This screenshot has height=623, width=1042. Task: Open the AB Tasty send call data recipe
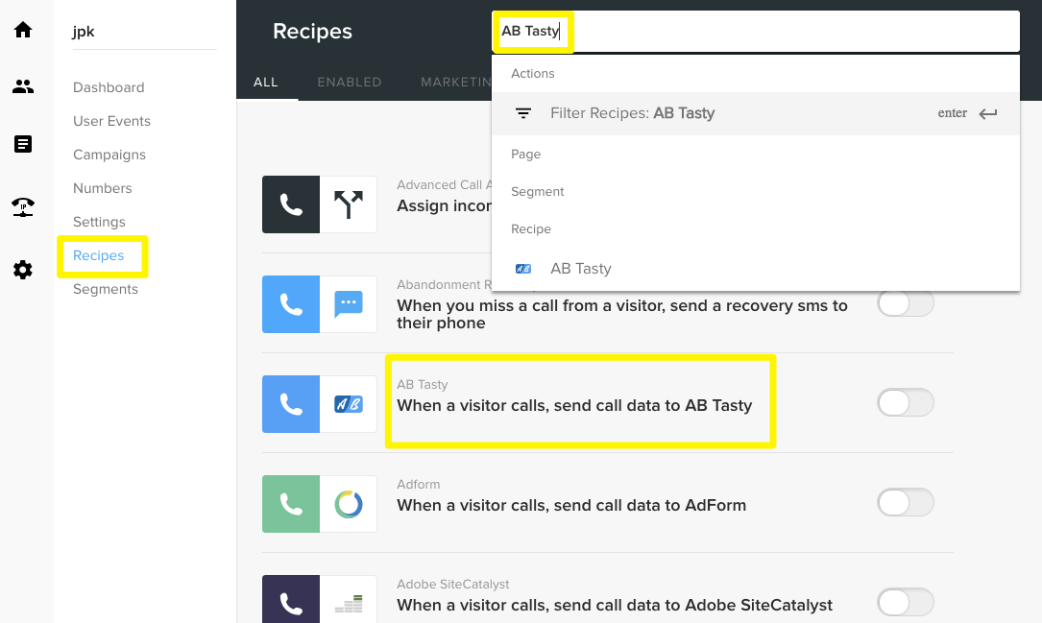coord(574,406)
